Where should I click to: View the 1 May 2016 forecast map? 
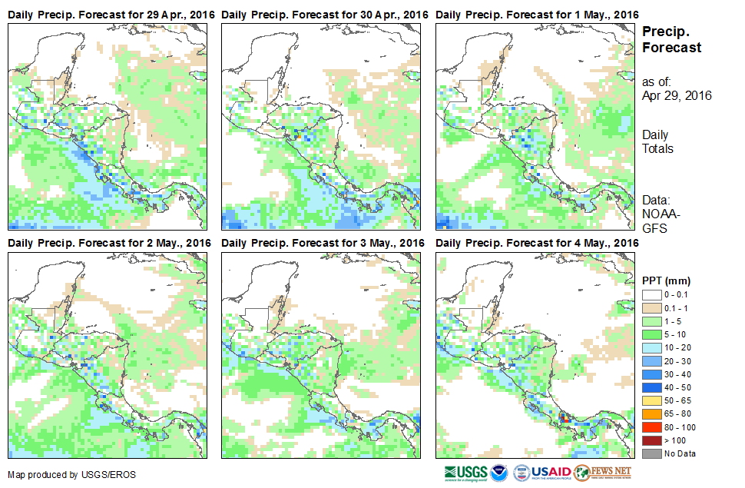[x=535, y=126]
